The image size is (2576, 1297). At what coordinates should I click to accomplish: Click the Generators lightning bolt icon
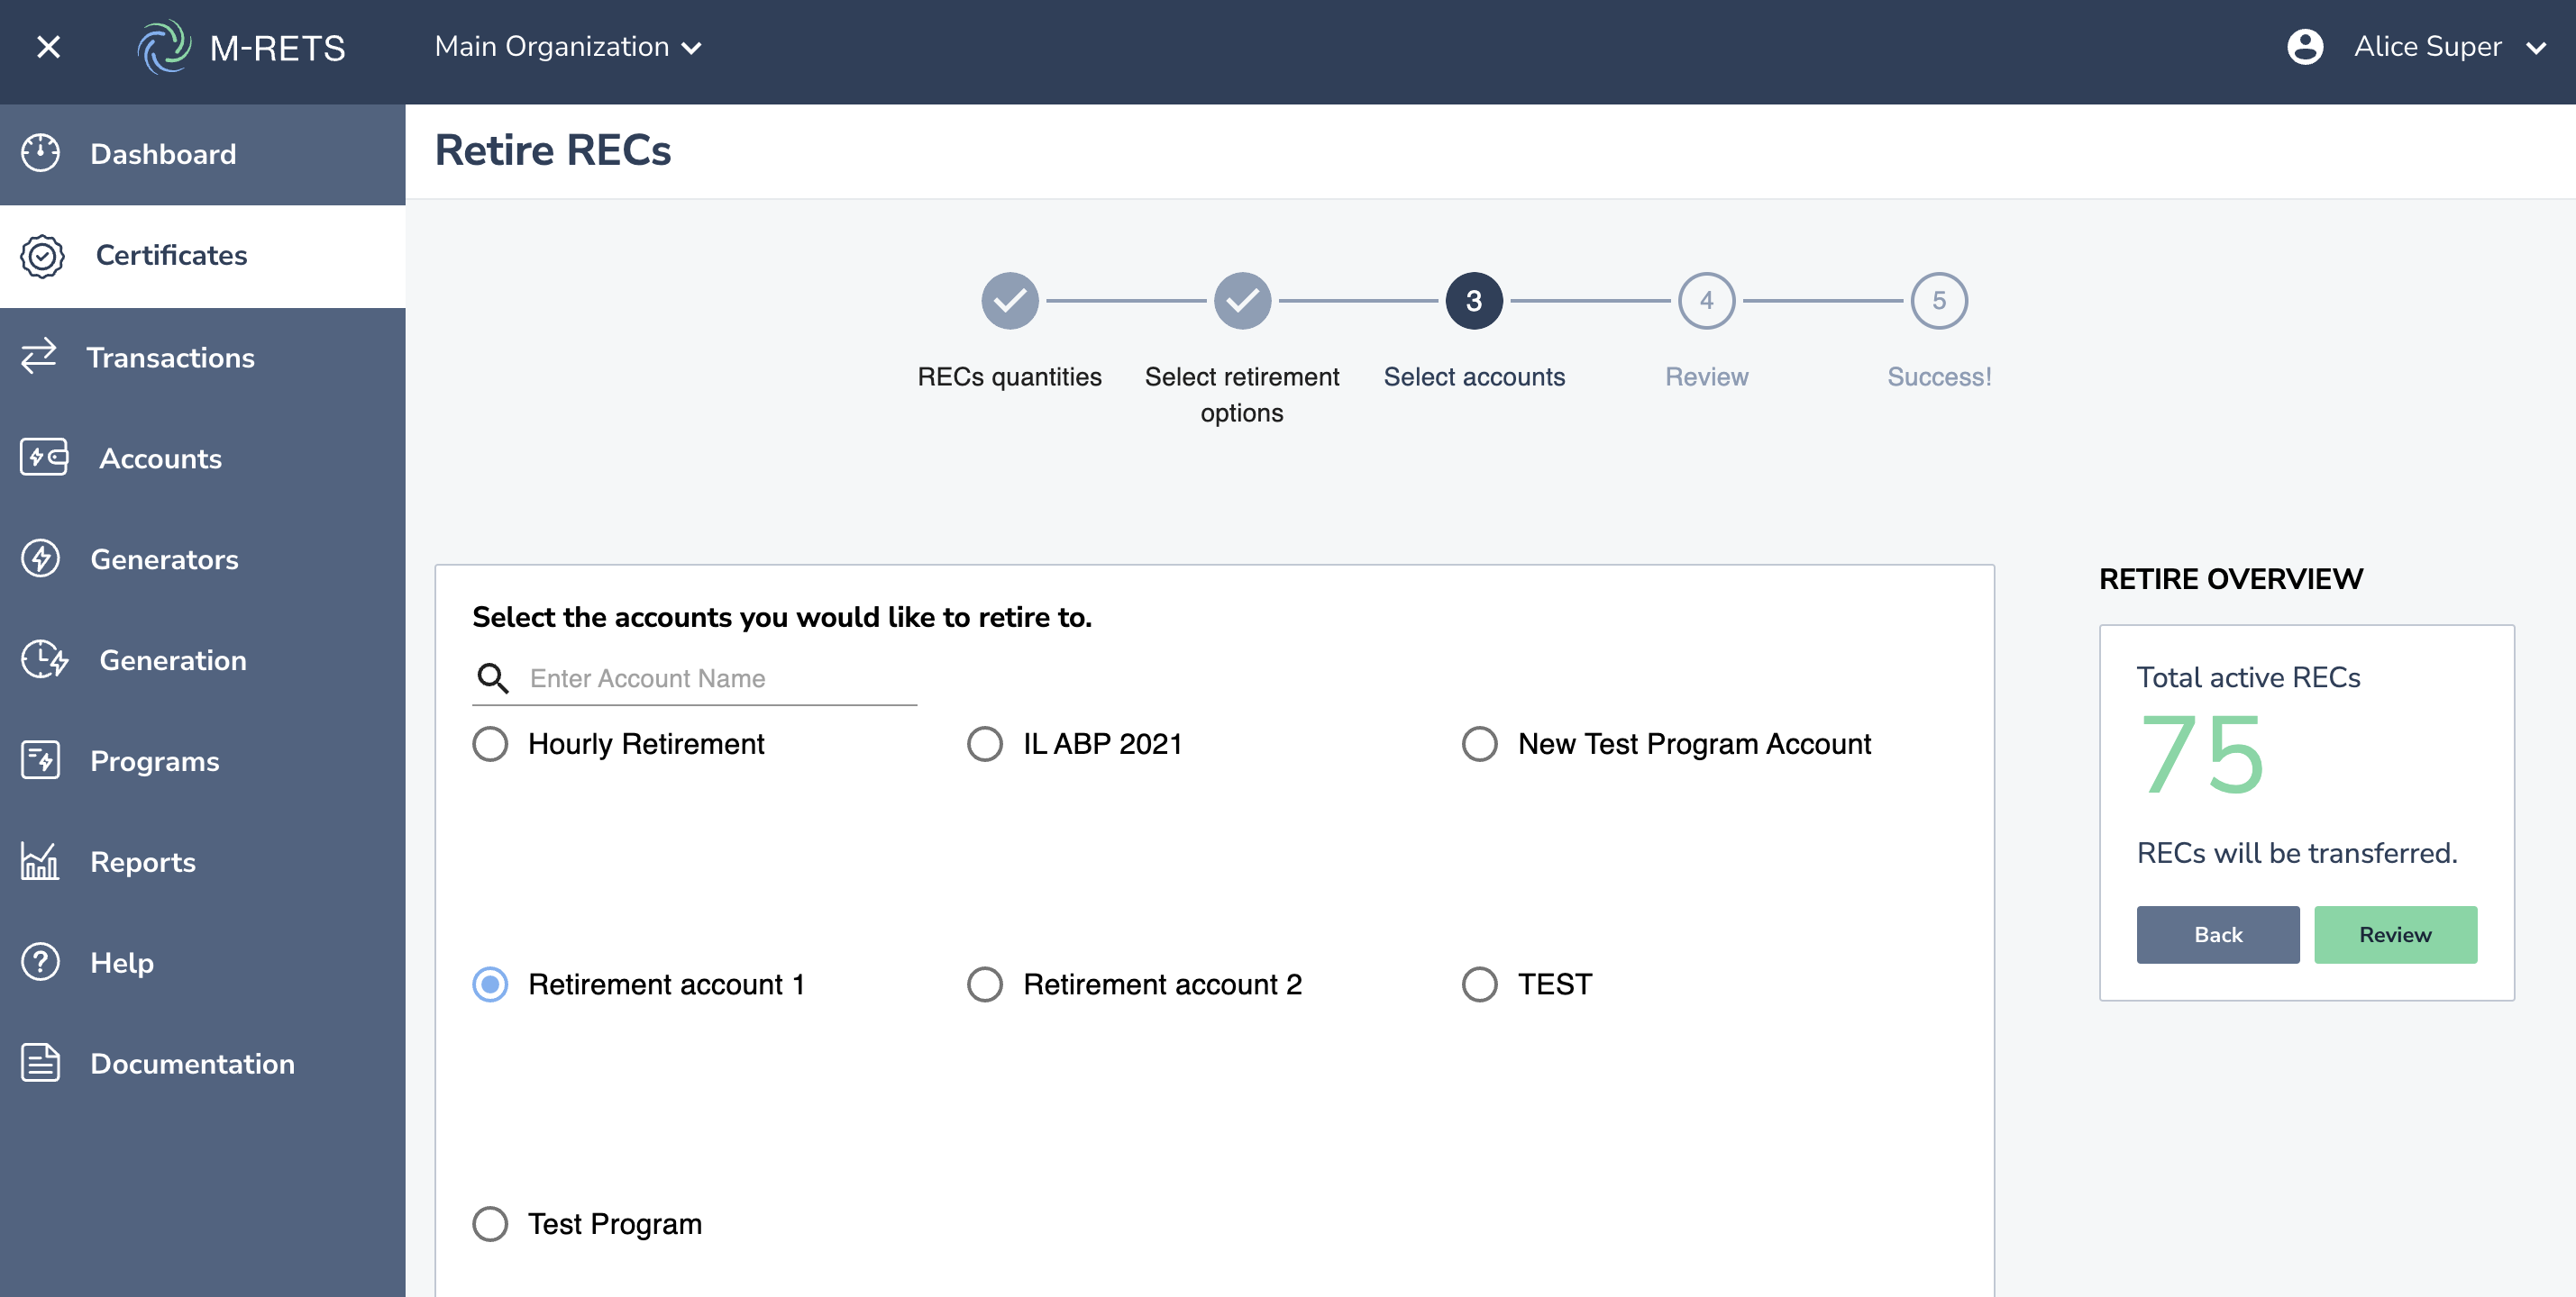click(x=41, y=558)
